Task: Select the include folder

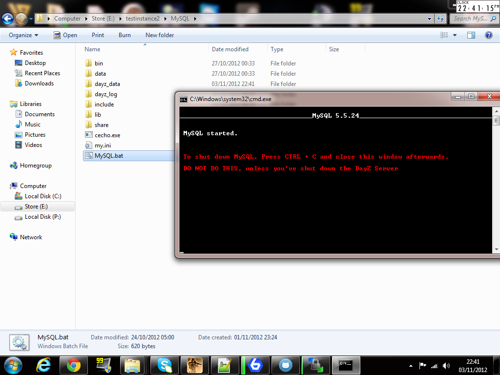Action: pyautogui.click(x=104, y=104)
